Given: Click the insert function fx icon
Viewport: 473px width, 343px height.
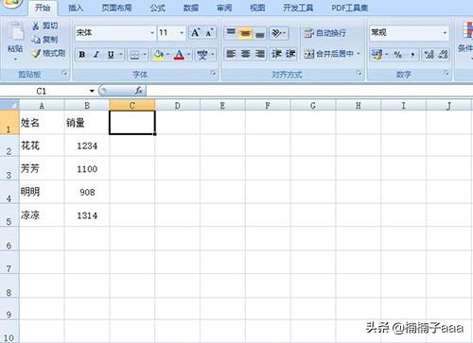Looking at the screenshot, I should (138, 91).
